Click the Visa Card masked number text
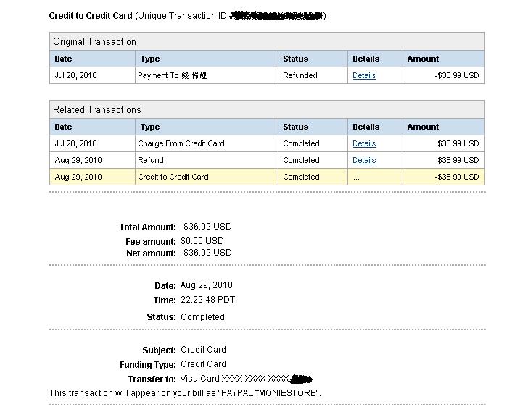The height and width of the screenshot is (412, 525). tap(246, 379)
